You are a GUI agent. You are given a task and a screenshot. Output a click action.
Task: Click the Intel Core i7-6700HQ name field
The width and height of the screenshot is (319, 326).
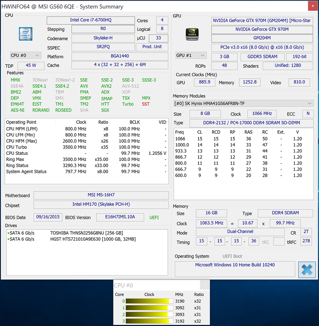coord(91,20)
